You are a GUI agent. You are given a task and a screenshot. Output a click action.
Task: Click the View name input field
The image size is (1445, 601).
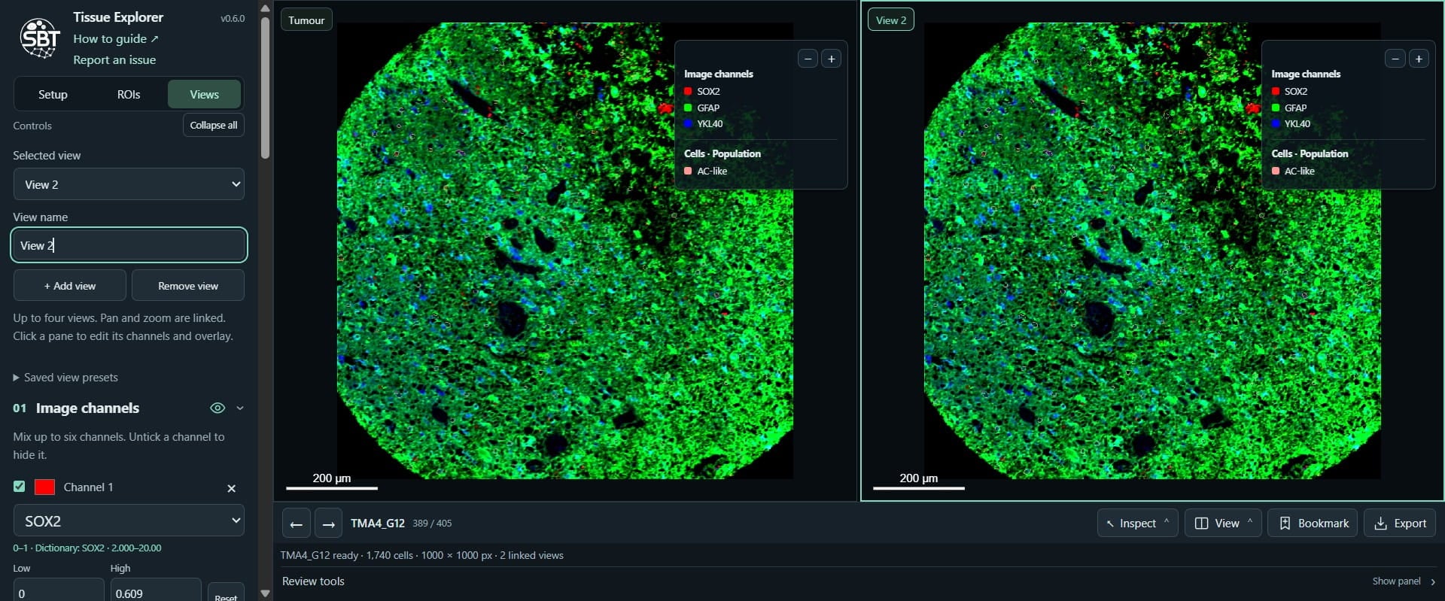click(x=129, y=245)
